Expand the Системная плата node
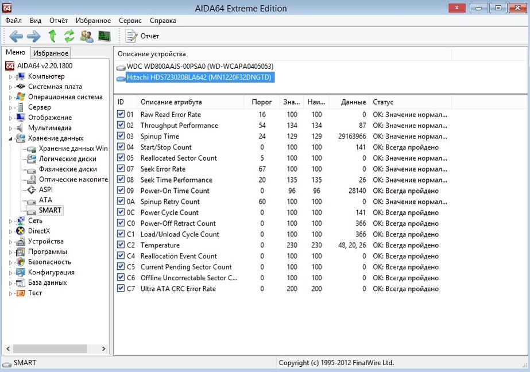This screenshot has height=372, width=530. (10, 87)
